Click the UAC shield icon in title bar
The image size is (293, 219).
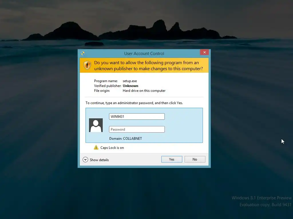point(83,53)
